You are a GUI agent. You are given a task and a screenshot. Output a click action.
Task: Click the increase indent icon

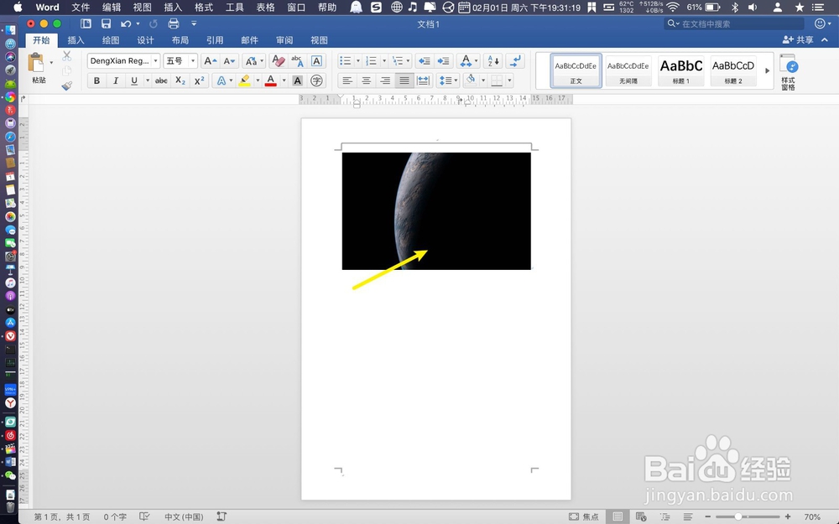tap(444, 61)
